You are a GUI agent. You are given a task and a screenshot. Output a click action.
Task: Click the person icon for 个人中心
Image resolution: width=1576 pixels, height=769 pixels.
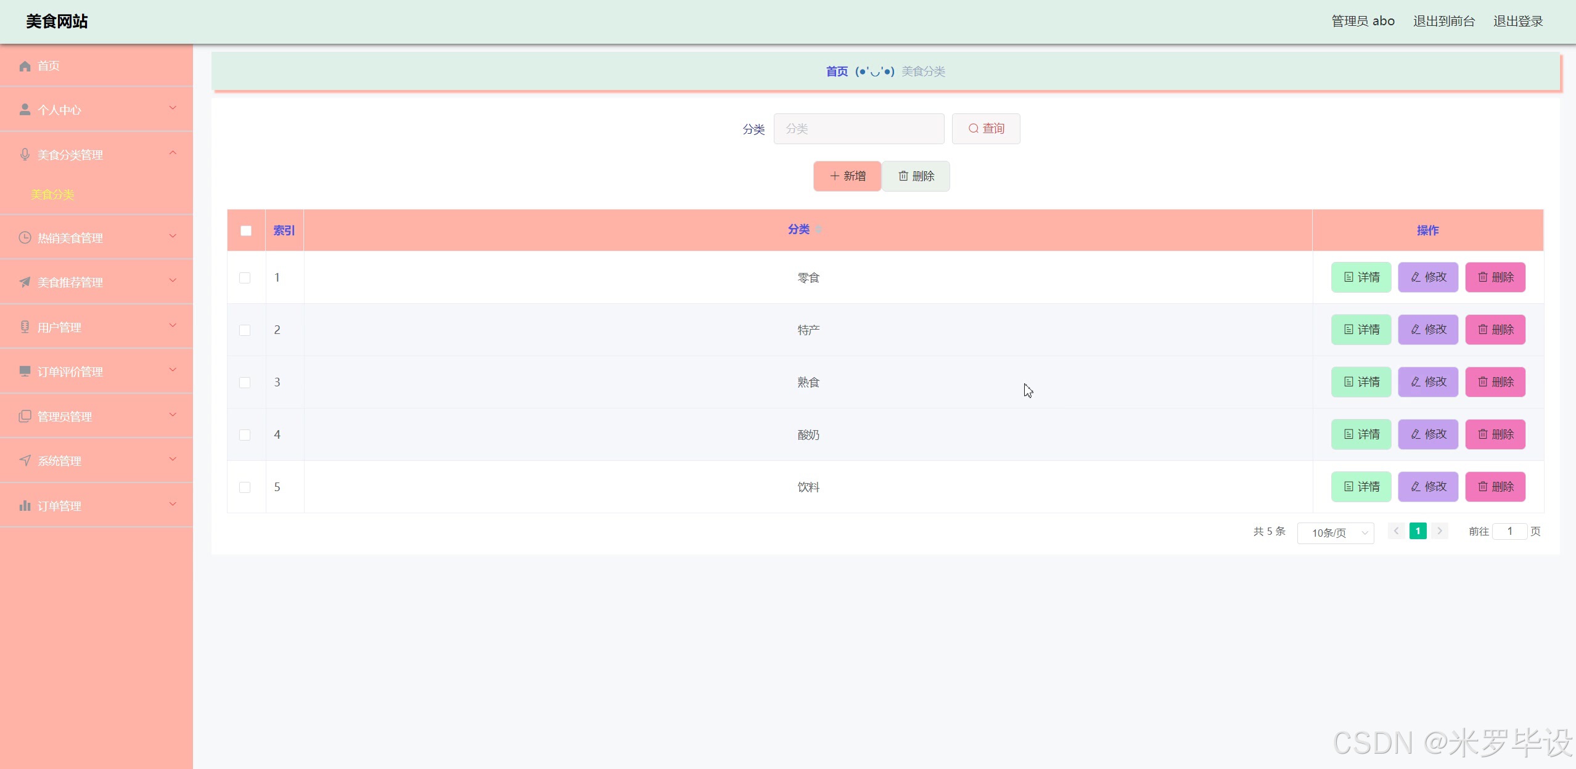[x=25, y=110]
